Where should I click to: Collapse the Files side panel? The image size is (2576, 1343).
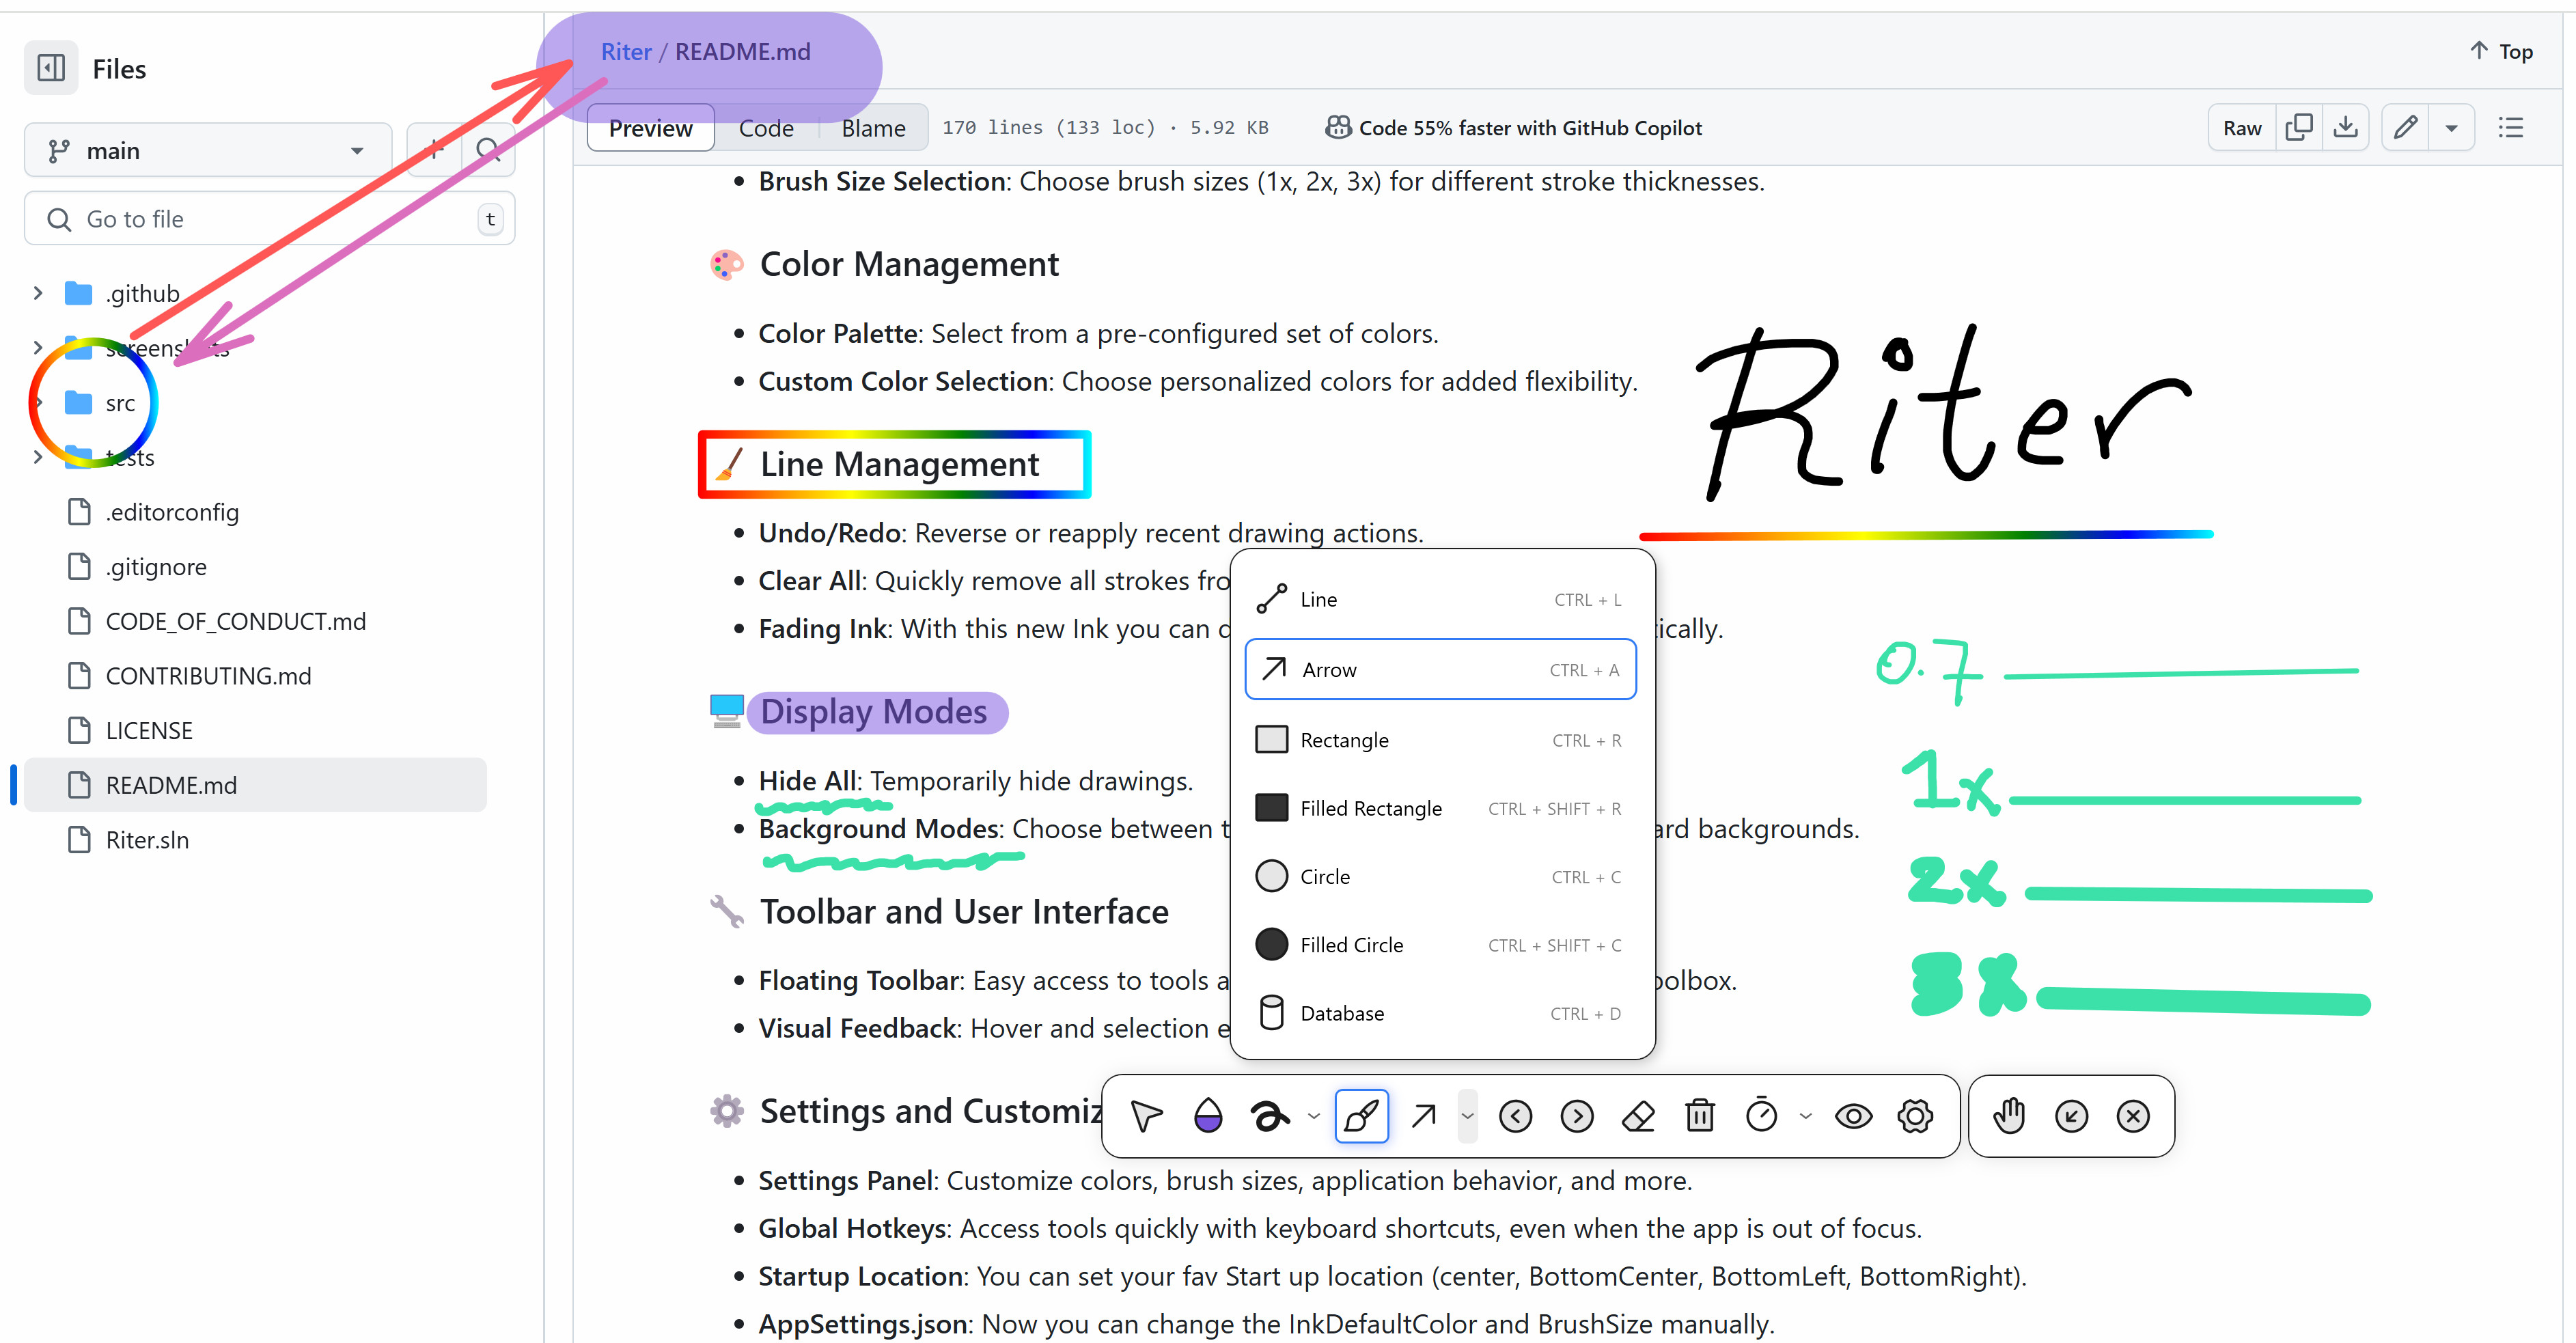coord(51,68)
